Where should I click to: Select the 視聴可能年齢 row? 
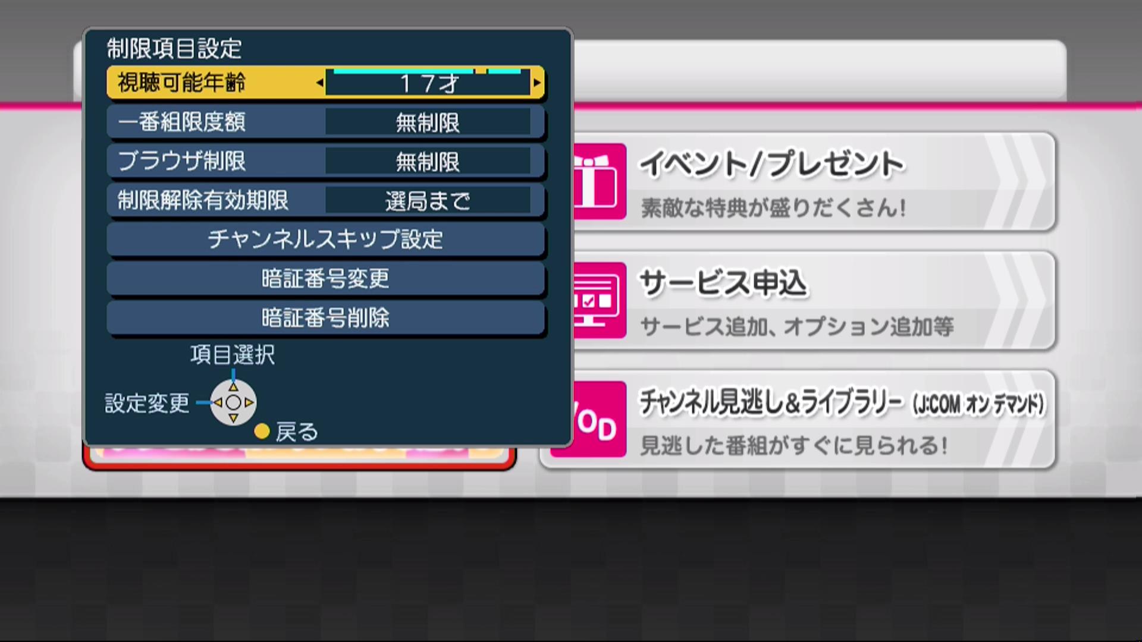326,83
